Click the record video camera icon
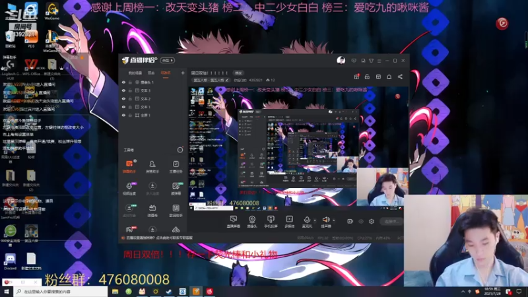528x297 pixels. click(x=350, y=221)
